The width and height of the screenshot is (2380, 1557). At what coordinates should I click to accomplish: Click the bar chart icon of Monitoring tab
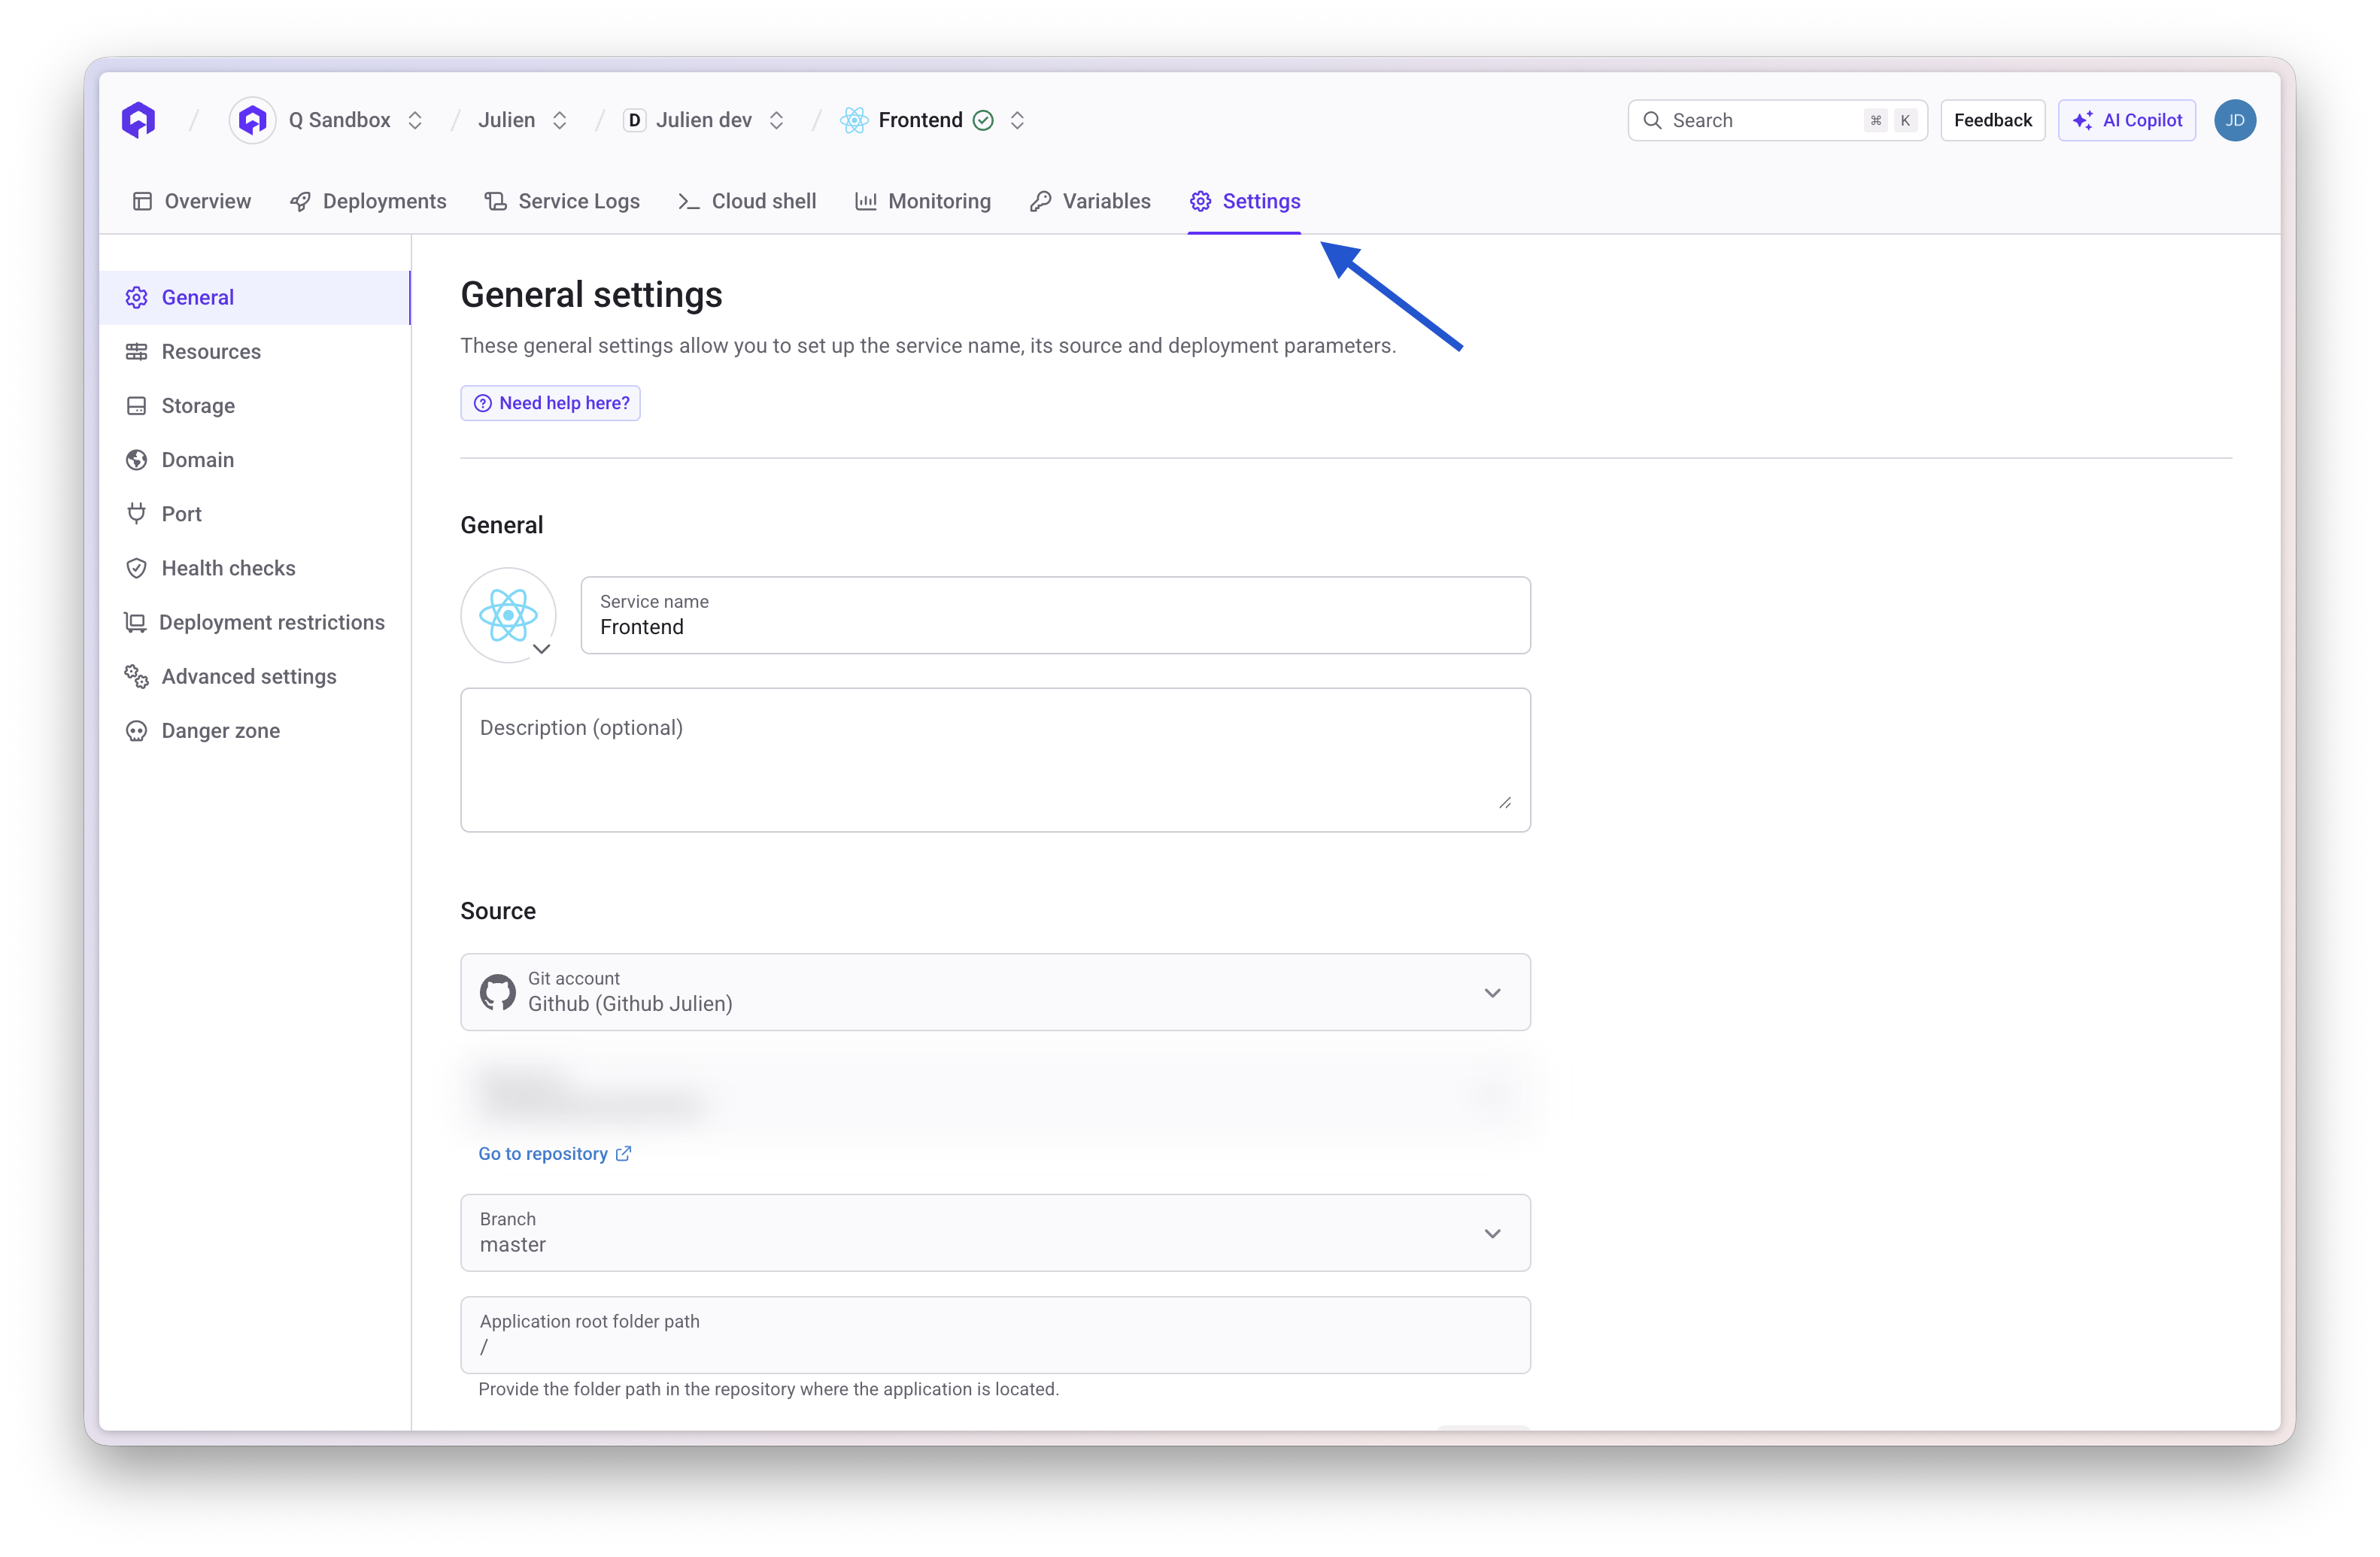pos(866,201)
